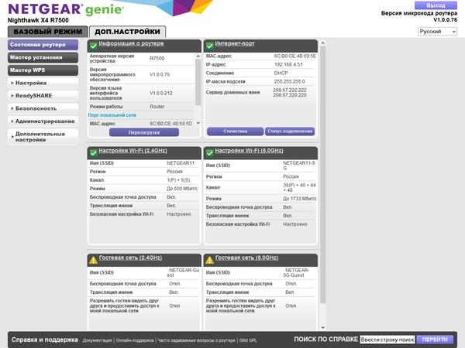Open Мастер установки in sidebar

(43, 57)
